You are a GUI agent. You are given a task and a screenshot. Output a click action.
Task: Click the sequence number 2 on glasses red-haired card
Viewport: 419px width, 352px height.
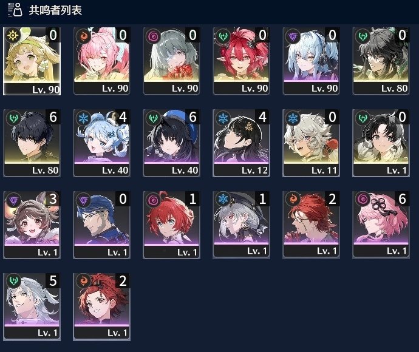tap(332, 198)
